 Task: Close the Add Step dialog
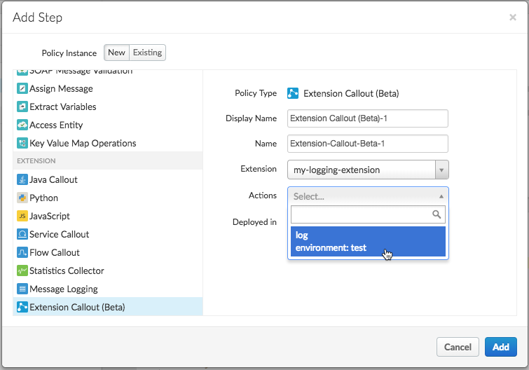click(x=513, y=18)
